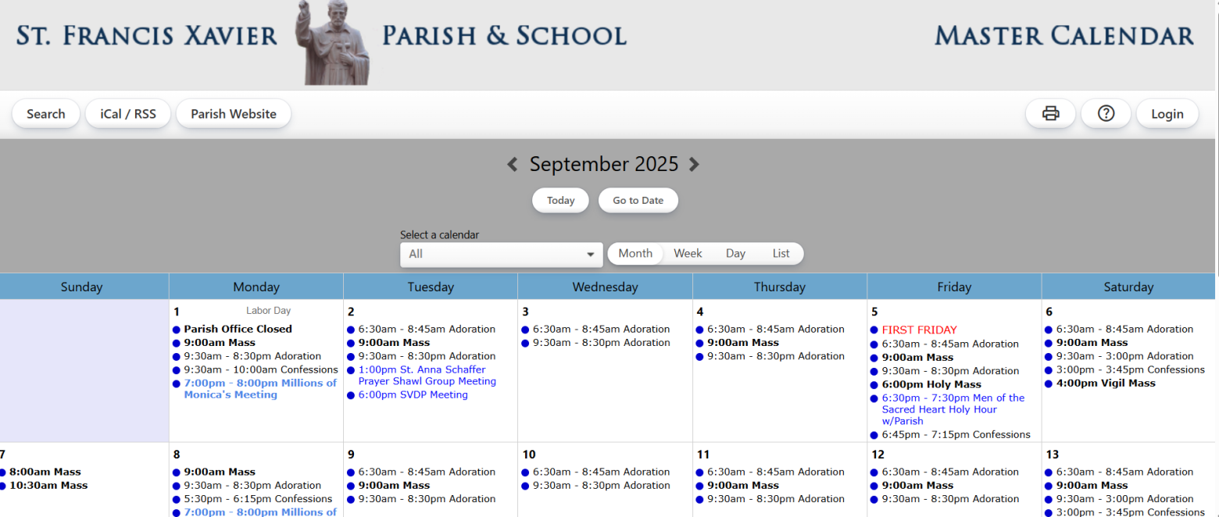This screenshot has height=517, width=1219.
Task: Open the Select a calendar dropdown
Action: 501,255
